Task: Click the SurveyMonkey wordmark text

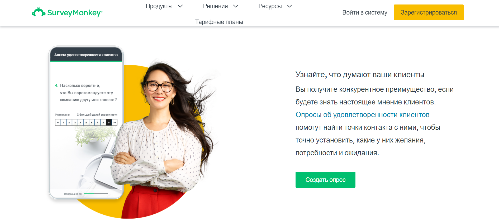Action: click(x=75, y=13)
